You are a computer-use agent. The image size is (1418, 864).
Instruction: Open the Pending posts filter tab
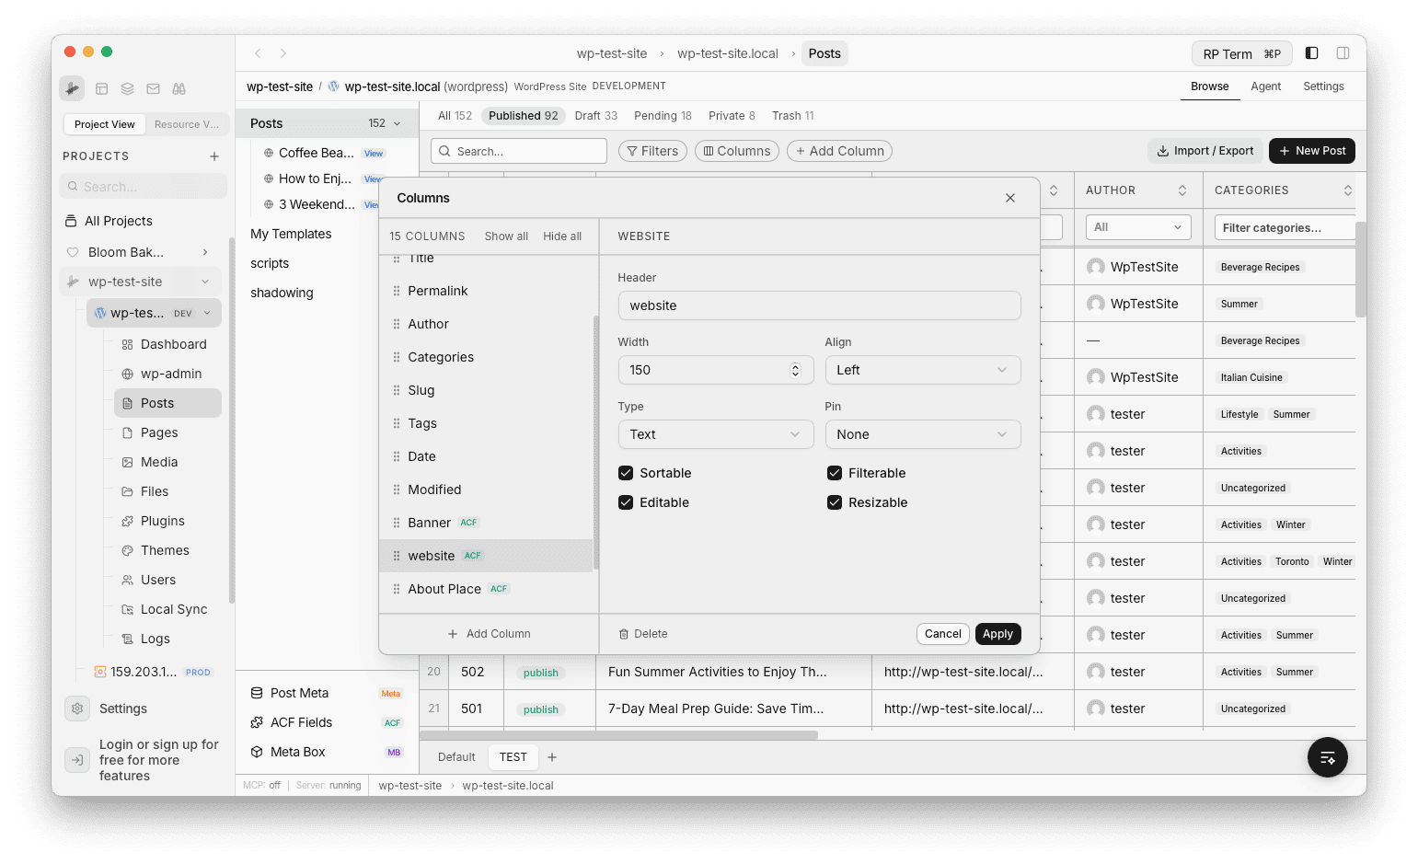coord(663,115)
